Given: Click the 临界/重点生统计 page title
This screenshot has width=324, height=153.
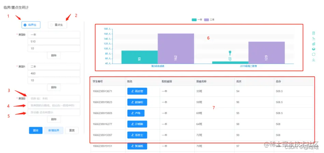Looking at the screenshot, I should point(16,8).
